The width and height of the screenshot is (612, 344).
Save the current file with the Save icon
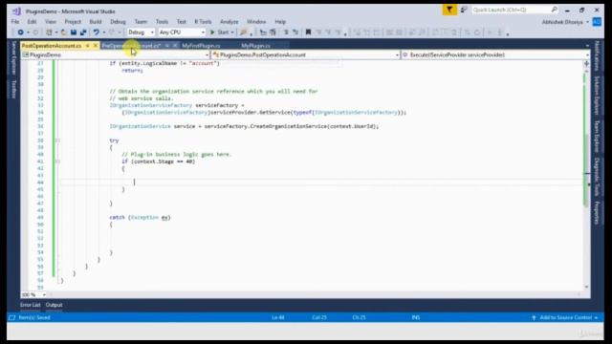click(74, 32)
